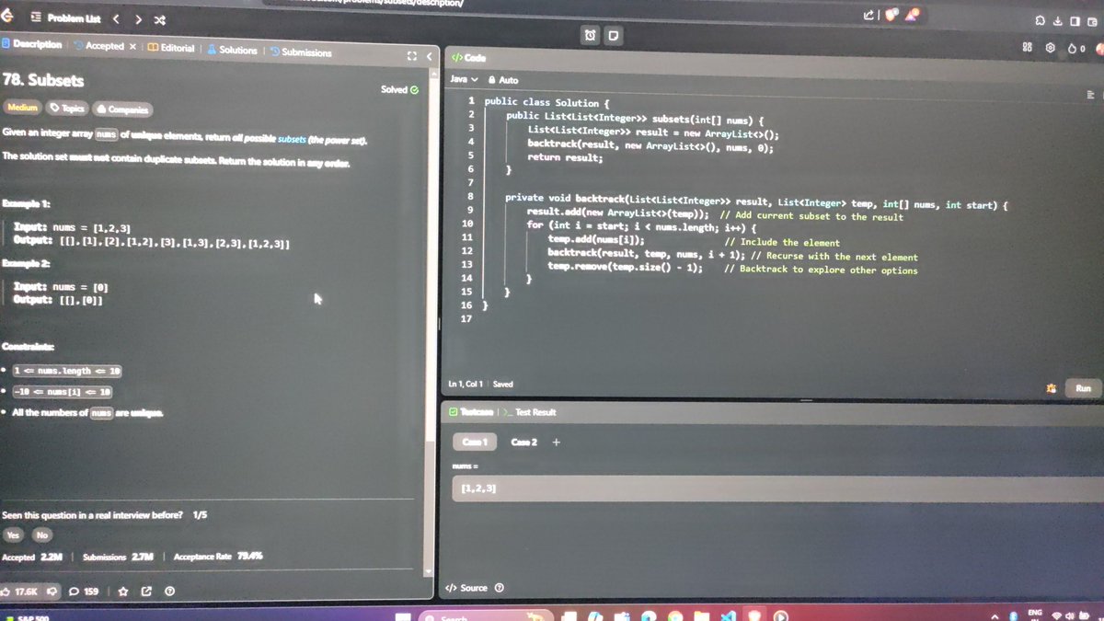Open the Editorial tab

(171, 48)
